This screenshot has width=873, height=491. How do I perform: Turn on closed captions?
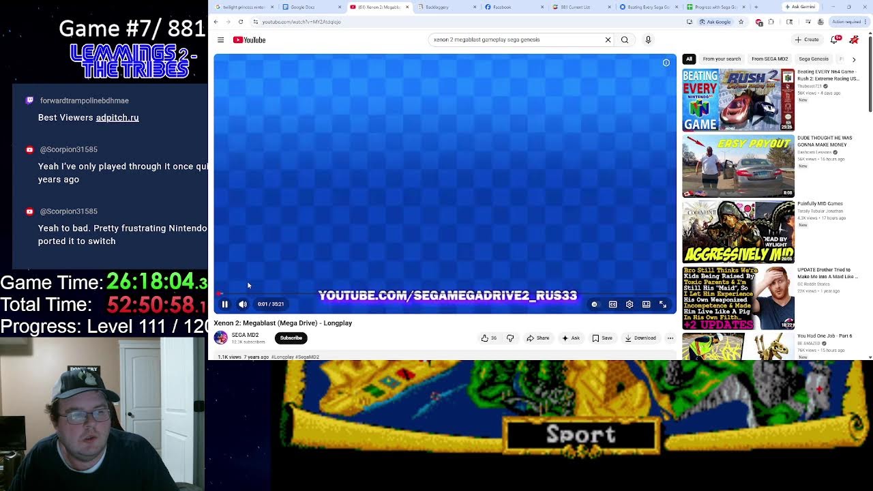tap(612, 304)
